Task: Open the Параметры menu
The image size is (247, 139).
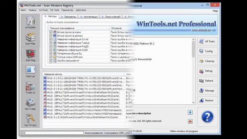Action: click(67, 10)
